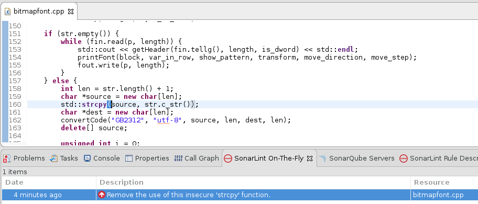478x204 pixels.
Task: Close the bitmapfont.cpp editor tab
Action: [70, 12]
